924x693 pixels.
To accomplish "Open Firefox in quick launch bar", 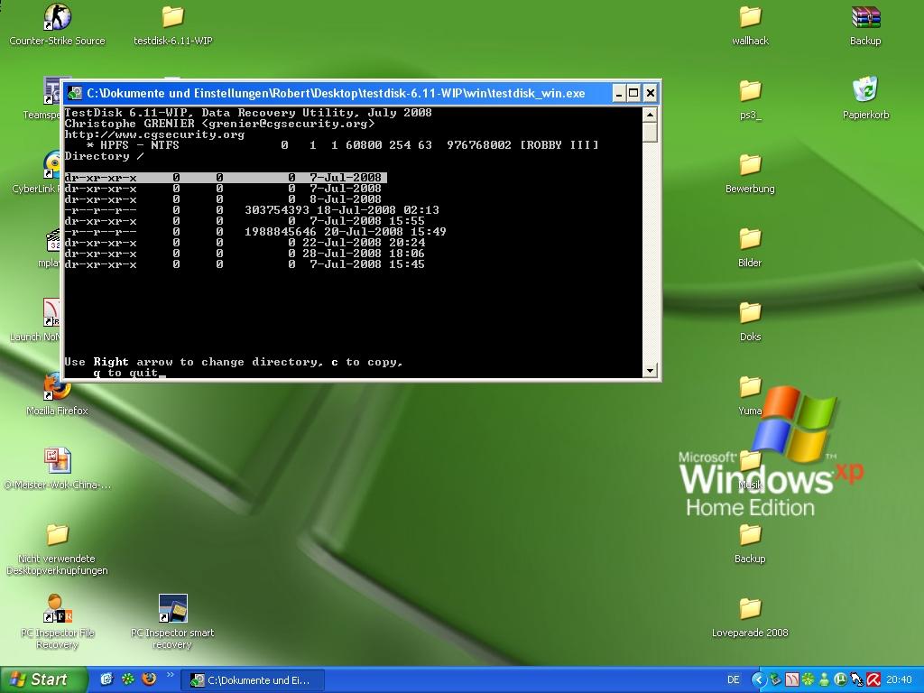I will tap(149, 679).
